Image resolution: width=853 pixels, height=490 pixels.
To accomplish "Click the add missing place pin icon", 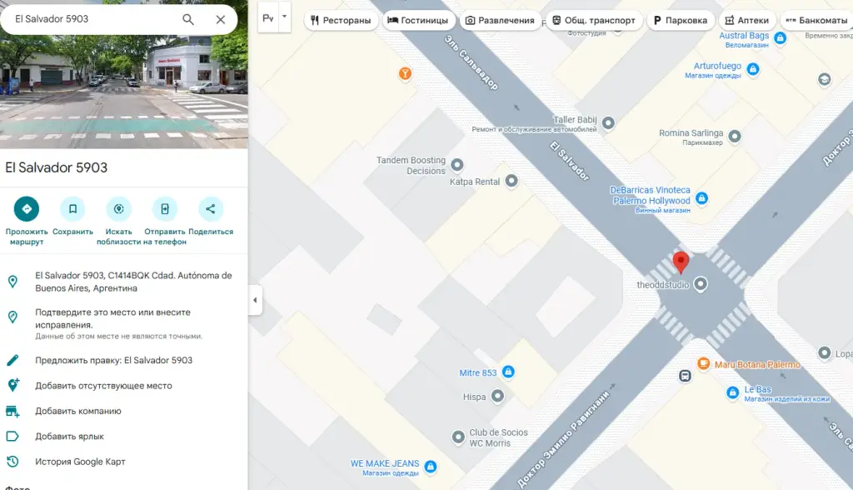I will pos(12,386).
